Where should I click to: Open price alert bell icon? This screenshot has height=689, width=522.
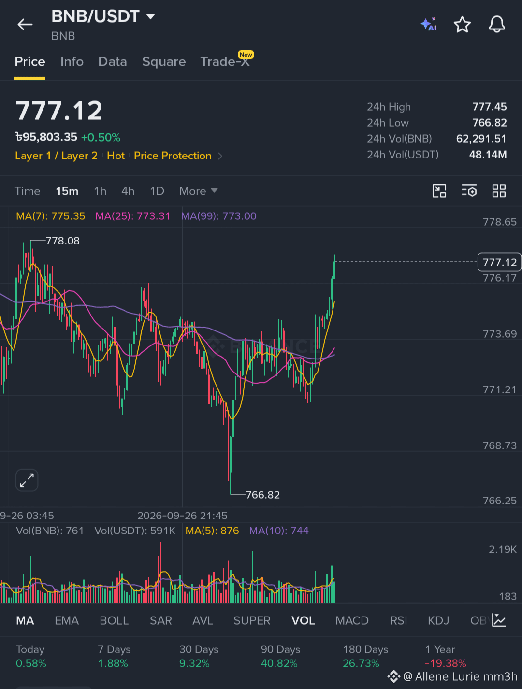tap(497, 24)
